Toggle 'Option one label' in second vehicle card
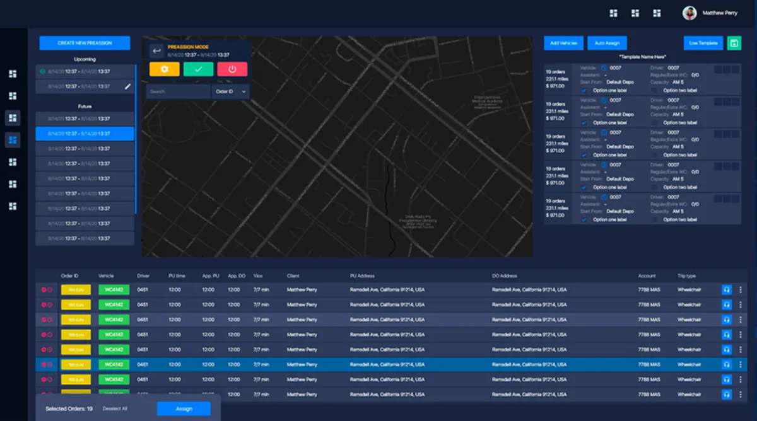The width and height of the screenshot is (757, 421). click(584, 123)
